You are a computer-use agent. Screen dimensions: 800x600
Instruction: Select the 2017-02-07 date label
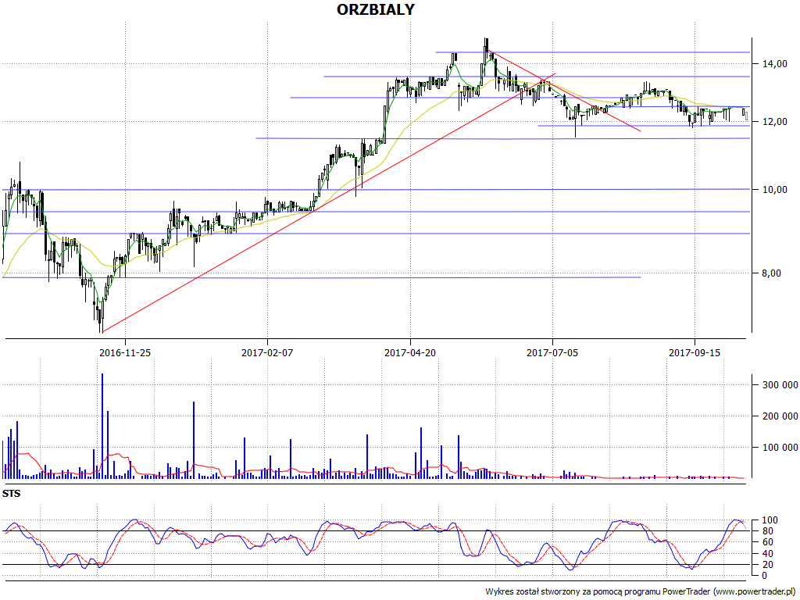click(267, 352)
